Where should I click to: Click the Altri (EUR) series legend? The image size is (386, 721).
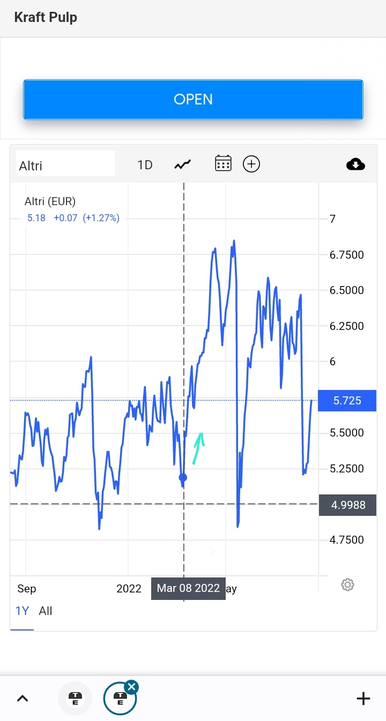coord(50,202)
